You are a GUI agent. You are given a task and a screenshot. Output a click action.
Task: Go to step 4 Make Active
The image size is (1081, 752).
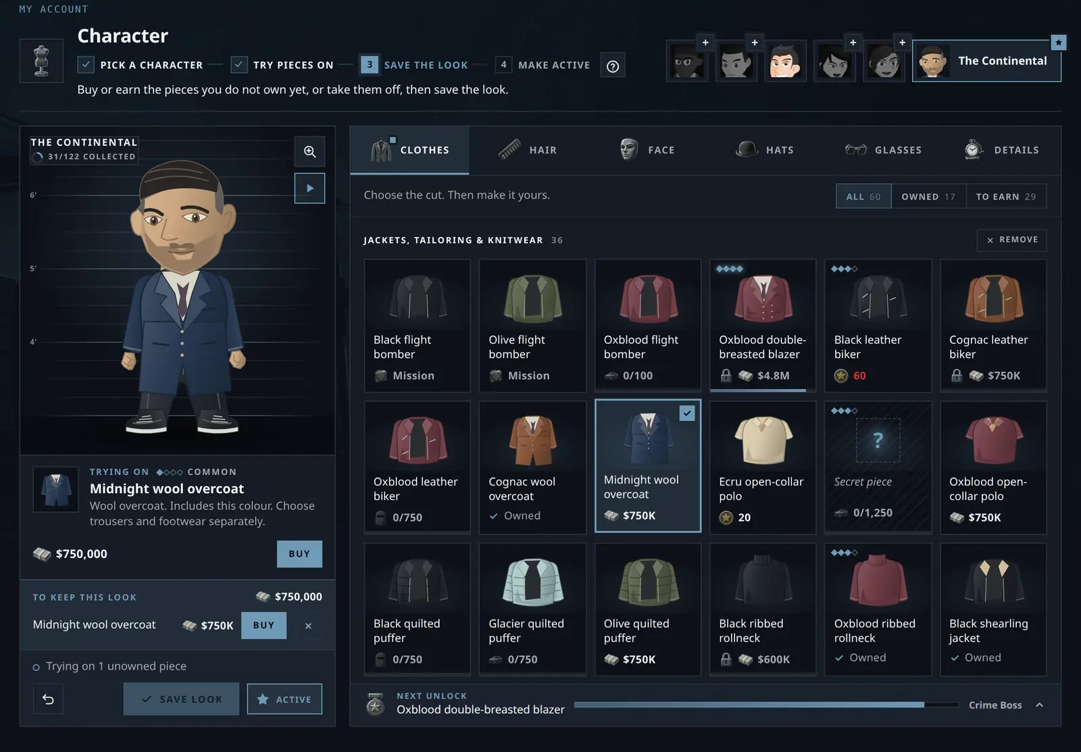(543, 65)
